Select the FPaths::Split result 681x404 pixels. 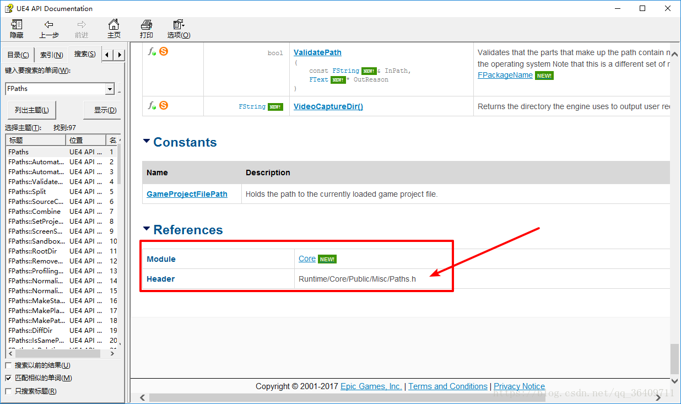tap(62, 192)
